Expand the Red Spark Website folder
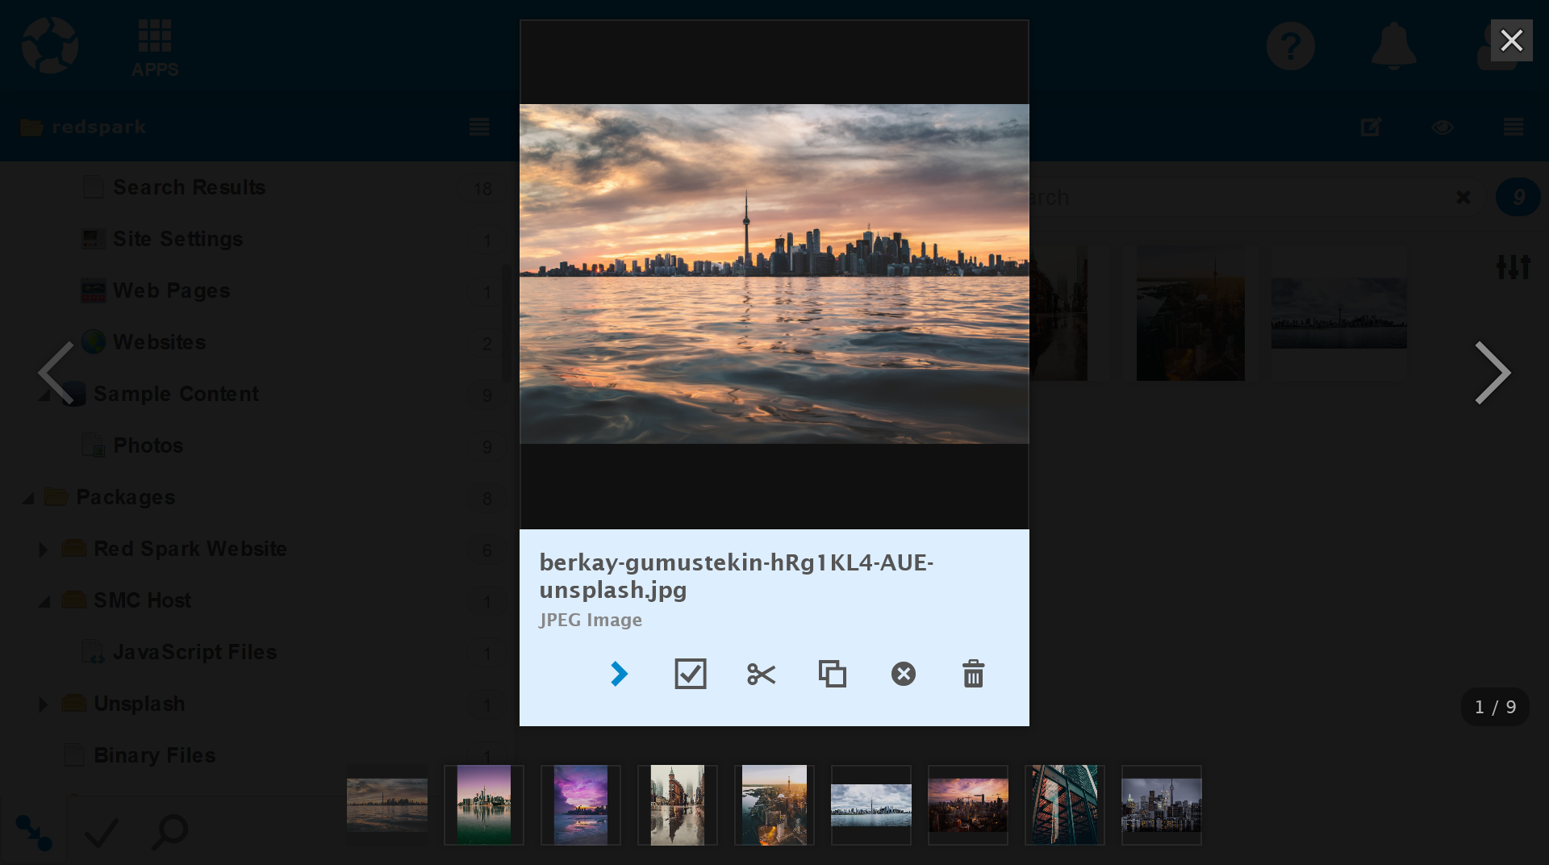Viewport: 1549px width, 865px height. coord(44,550)
